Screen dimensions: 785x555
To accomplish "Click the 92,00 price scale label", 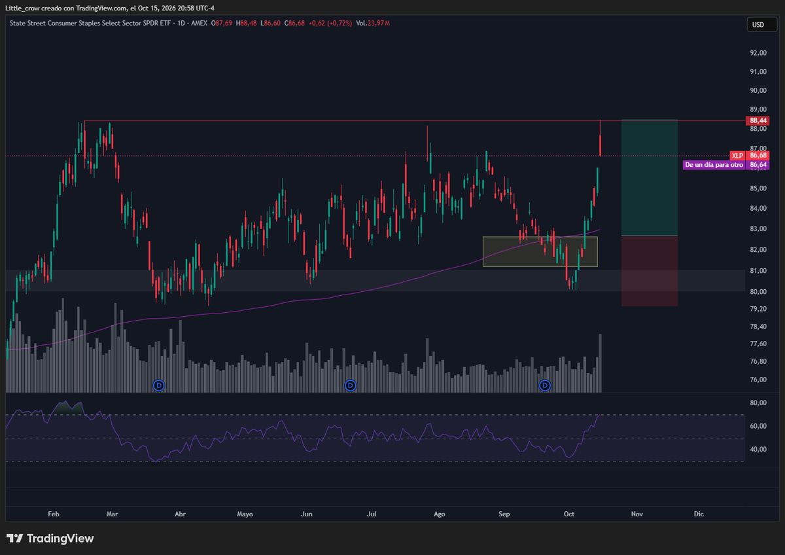I will pos(758,53).
